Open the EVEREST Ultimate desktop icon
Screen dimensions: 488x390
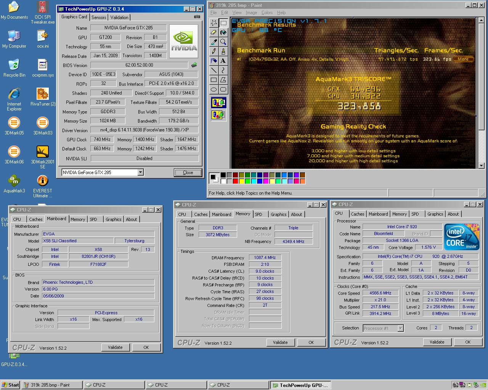tap(42, 186)
